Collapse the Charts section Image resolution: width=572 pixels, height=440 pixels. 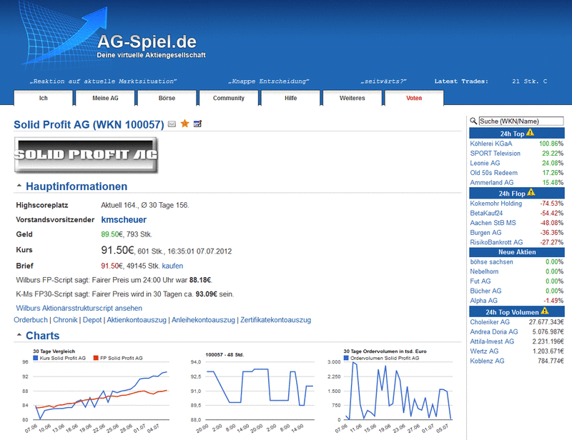19,335
